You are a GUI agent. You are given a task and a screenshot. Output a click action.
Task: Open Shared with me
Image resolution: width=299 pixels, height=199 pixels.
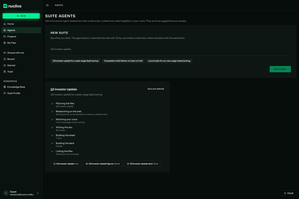(x=21, y=53)
